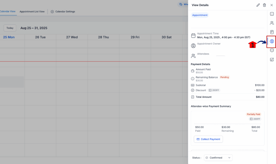Click the Pending status badge
276x164 pixels.
pyautogui.click(x=225, y=77)
